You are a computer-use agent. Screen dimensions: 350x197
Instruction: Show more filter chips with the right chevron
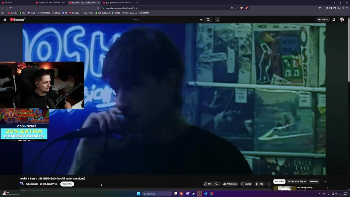tap(325, 182)
